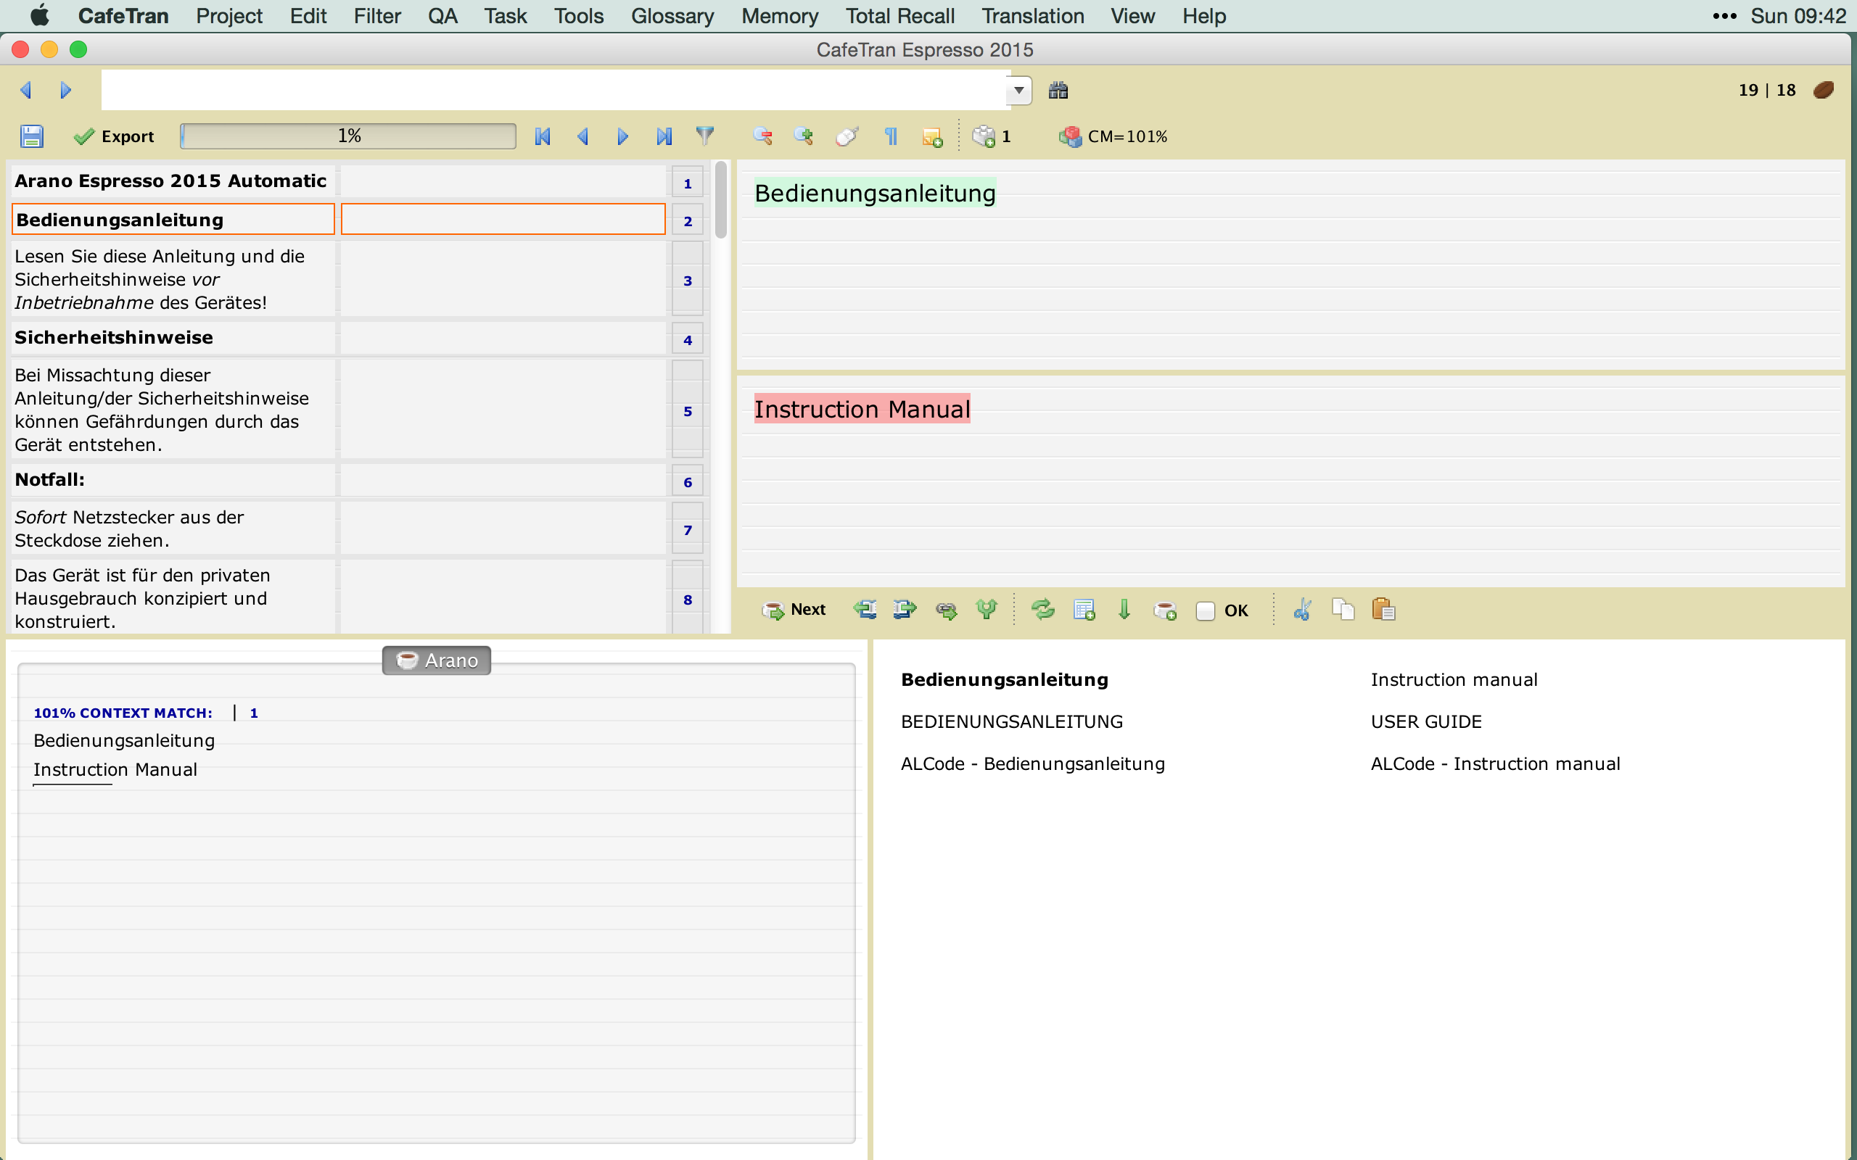This screenshot has width=1857, height=1160.
Task: Click the binoculars search icon
Action: (1058, 91)
